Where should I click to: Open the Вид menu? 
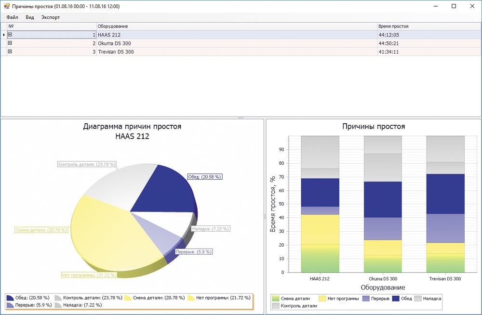point(30,17)
